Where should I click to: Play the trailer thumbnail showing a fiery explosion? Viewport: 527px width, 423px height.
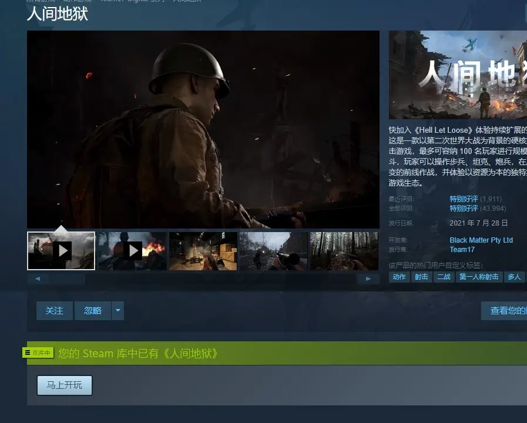click(x=132, y=251)
